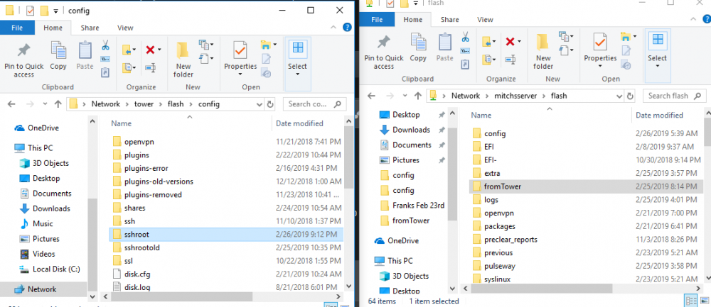Open View tab in flash window
The width and height of the screenshot is (711, 307).
click(485, 19)
